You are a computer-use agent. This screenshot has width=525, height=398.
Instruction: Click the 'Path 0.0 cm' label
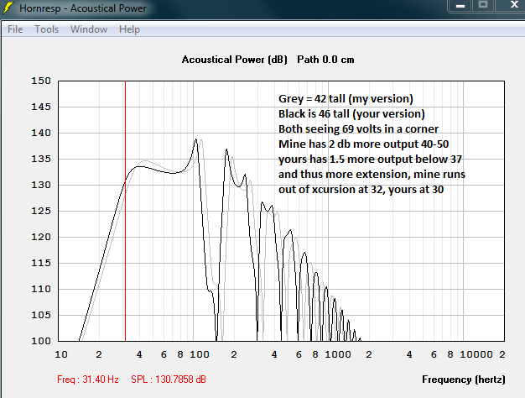coord(325,60)
